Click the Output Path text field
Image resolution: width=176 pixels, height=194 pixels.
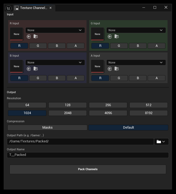point(80,142)
